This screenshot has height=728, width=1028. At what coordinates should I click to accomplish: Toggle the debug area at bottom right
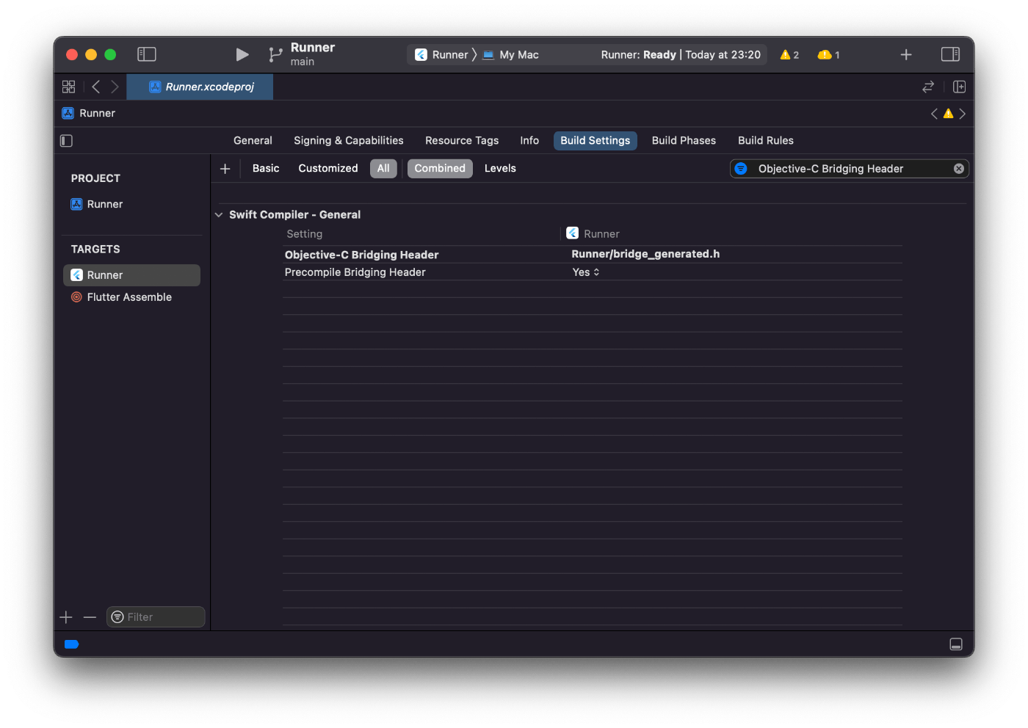click(956, 644)
